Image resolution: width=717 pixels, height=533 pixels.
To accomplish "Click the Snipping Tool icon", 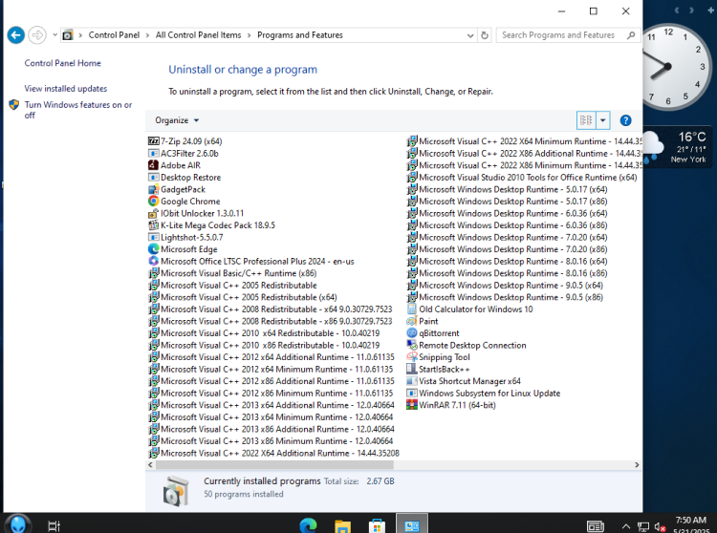I will 412,357.
